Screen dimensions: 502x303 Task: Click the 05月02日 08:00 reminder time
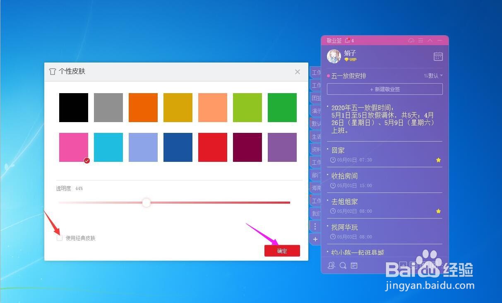coord(355,211)
